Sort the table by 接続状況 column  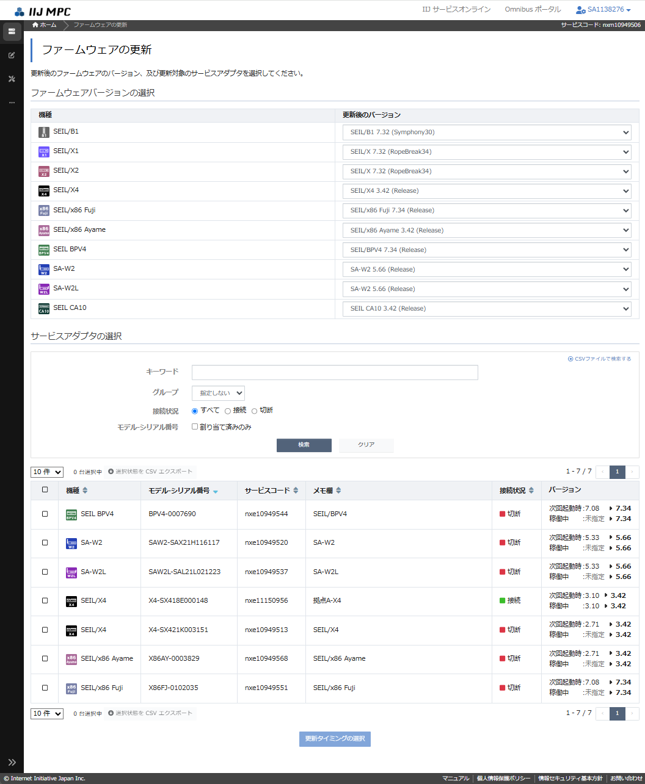[531, 491]
